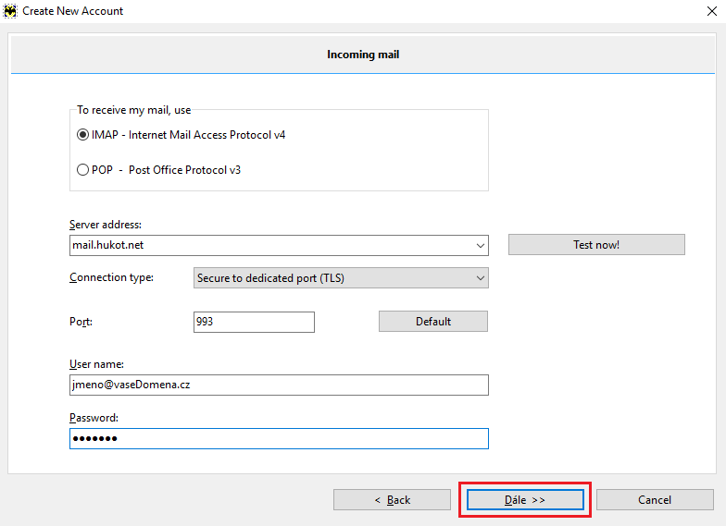The height and width of the screenshot is (526, 726).
Task: Focus the Port number field showing 993
Action: pyautogui.click(x=254, y=322)
